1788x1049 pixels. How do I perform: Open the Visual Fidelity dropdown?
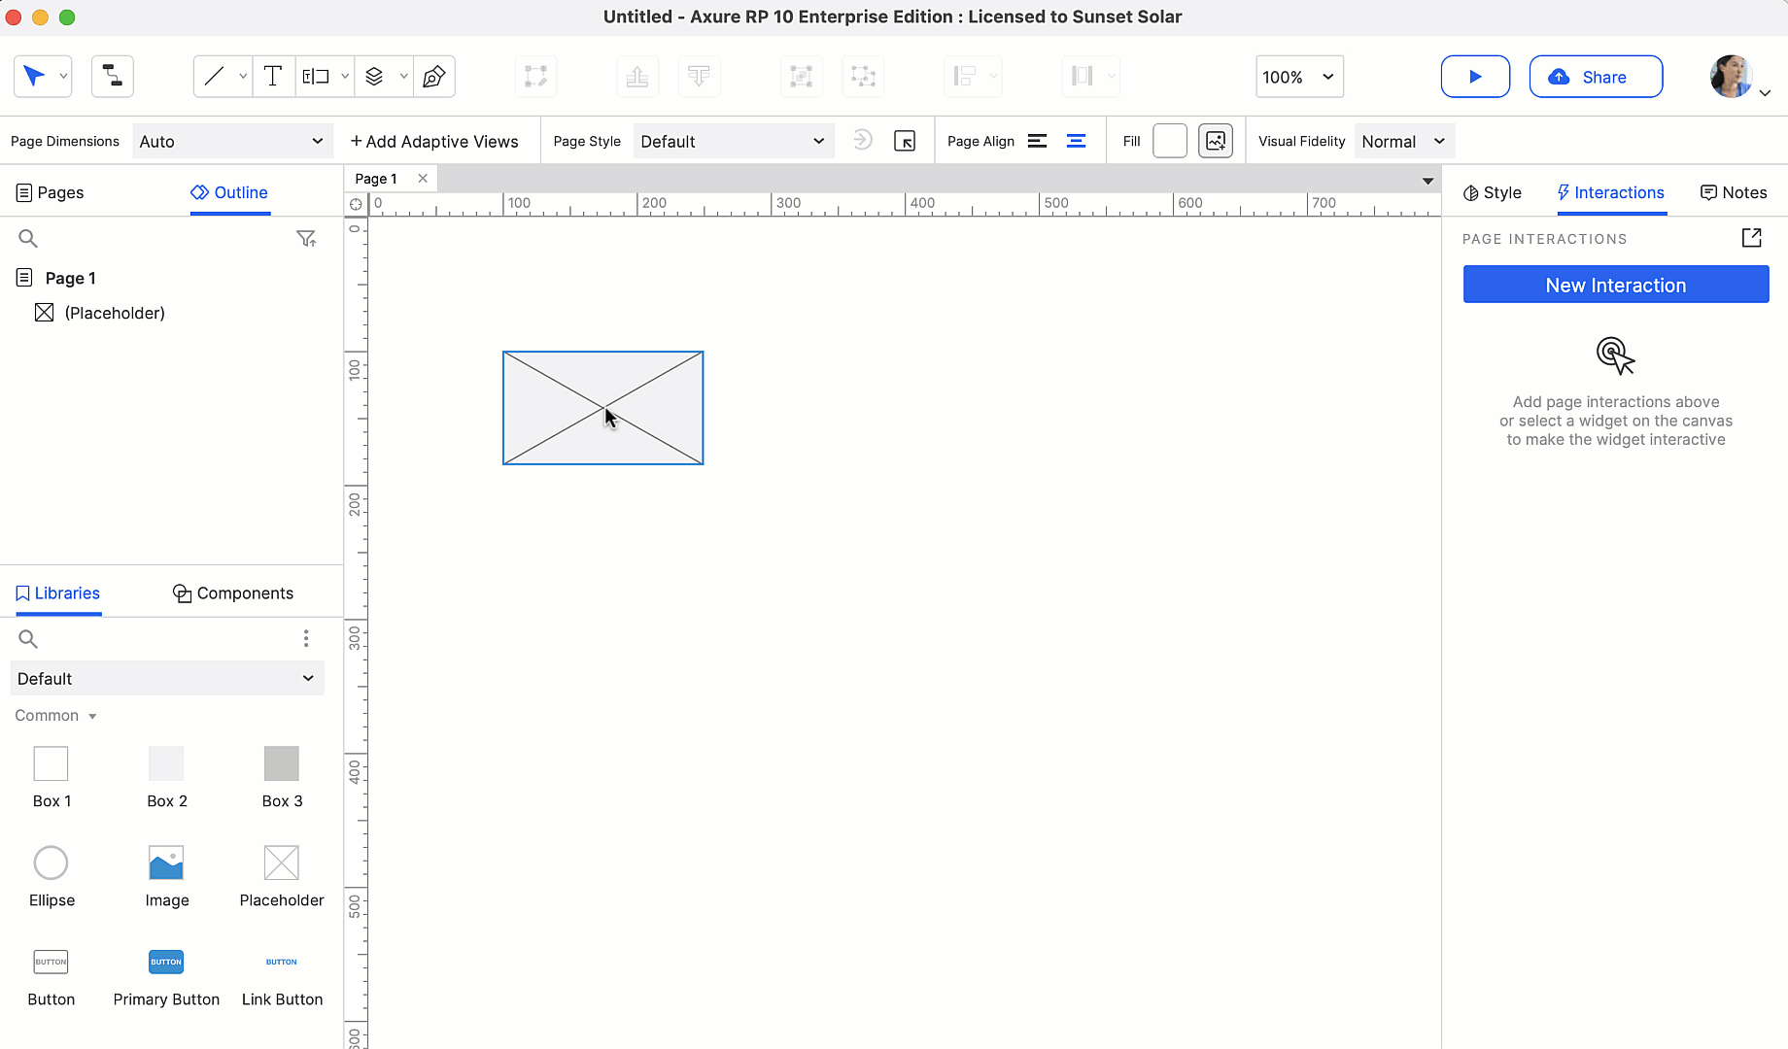click(1404, 141)
